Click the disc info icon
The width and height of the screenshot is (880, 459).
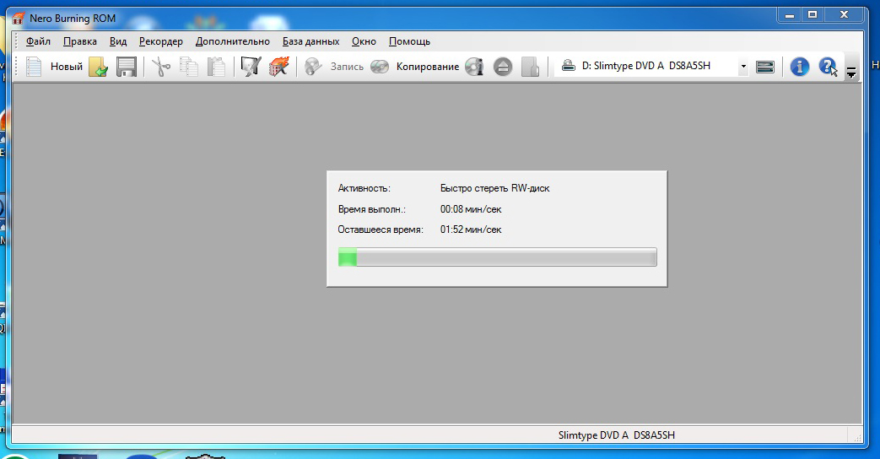[474, 67]
